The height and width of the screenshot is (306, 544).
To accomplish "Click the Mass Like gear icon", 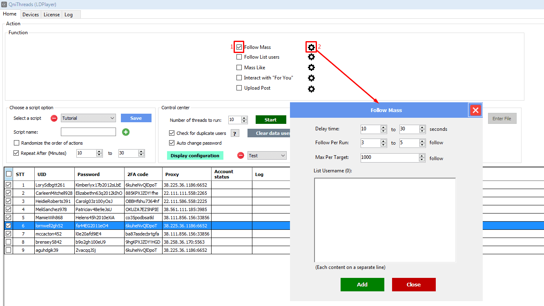I will [311, 68].
